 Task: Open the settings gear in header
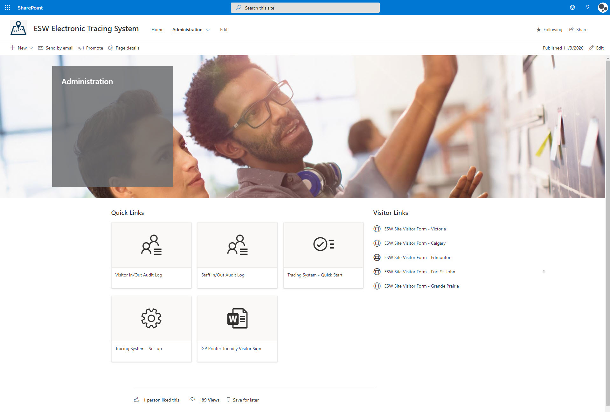coord(572,8)
